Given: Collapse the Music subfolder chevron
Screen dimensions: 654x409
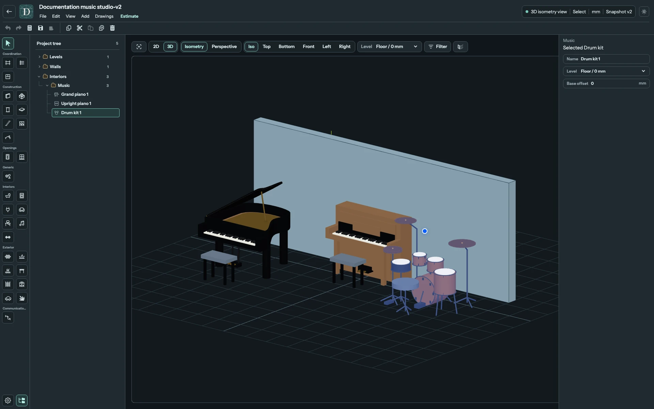Looking at the screenshot, I should (47, 86).
